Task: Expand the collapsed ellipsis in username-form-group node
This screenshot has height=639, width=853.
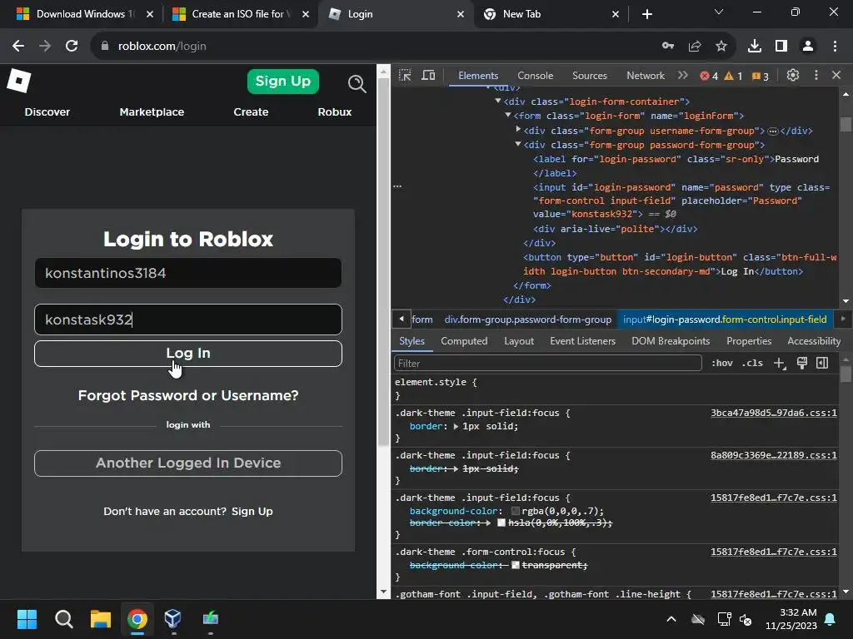Action: pos(772,131)
